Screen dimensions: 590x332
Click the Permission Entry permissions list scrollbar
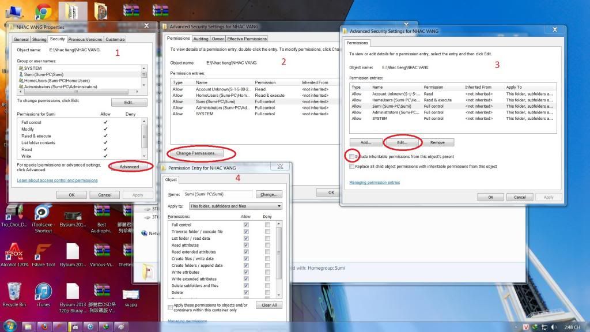279,259
